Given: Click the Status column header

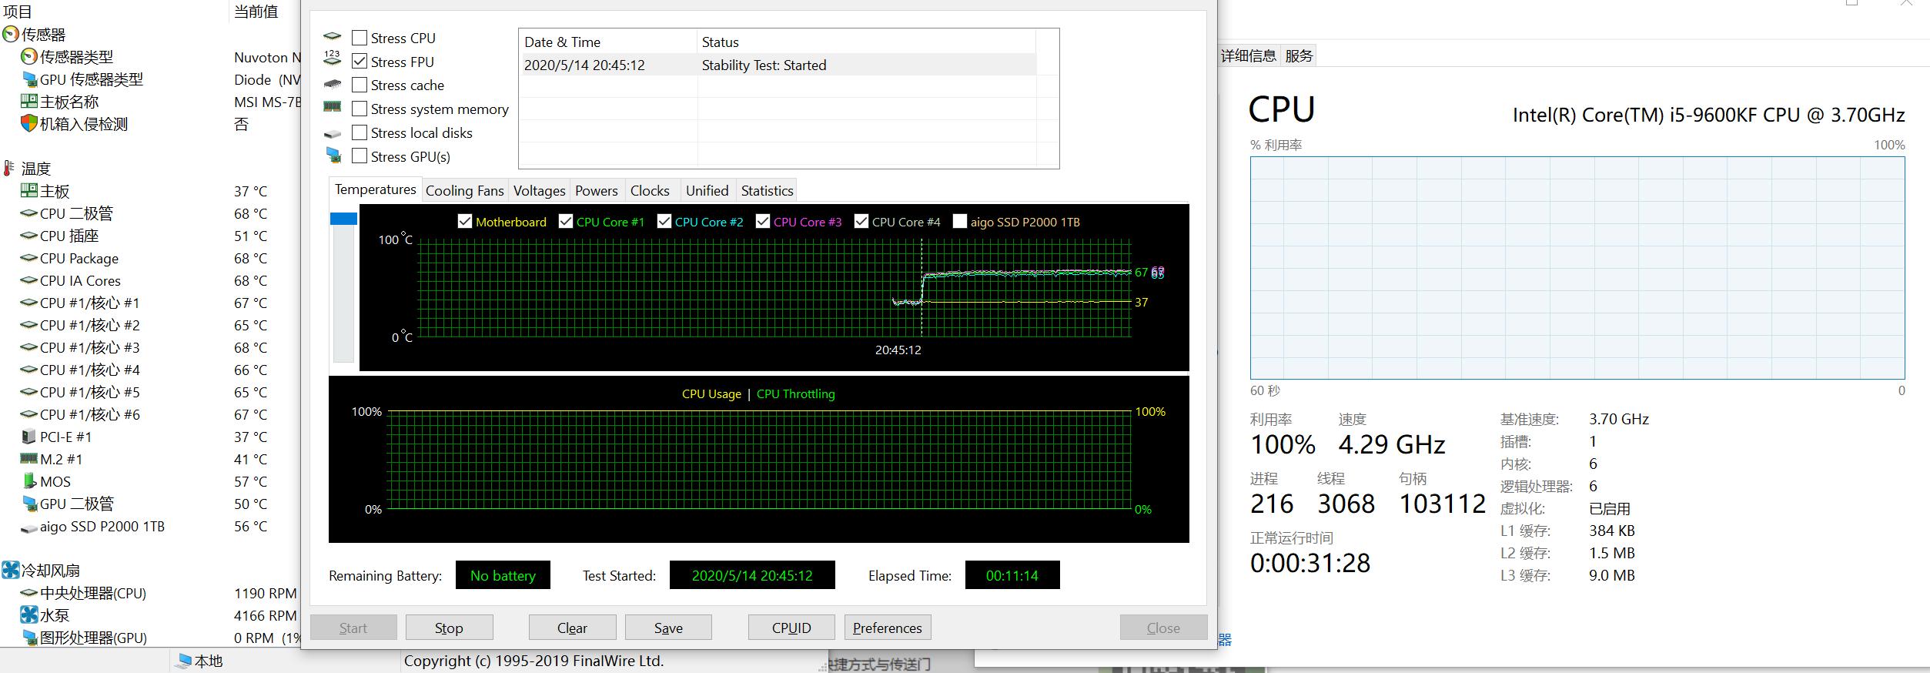Looking at the screenshot, I should point(866,42).
